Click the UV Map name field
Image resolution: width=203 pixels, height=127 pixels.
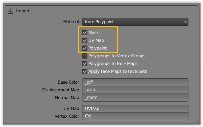tap(135, 108)
